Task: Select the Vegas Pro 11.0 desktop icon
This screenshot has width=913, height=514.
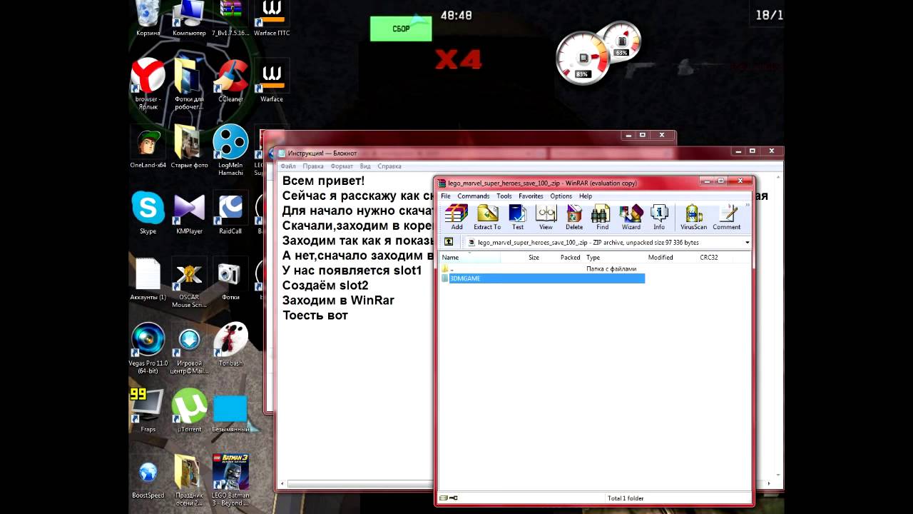Action: [148, 348]
